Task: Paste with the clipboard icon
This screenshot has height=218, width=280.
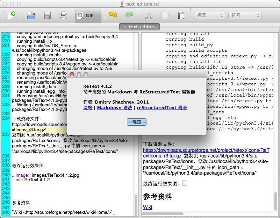Action: (181, 15)
